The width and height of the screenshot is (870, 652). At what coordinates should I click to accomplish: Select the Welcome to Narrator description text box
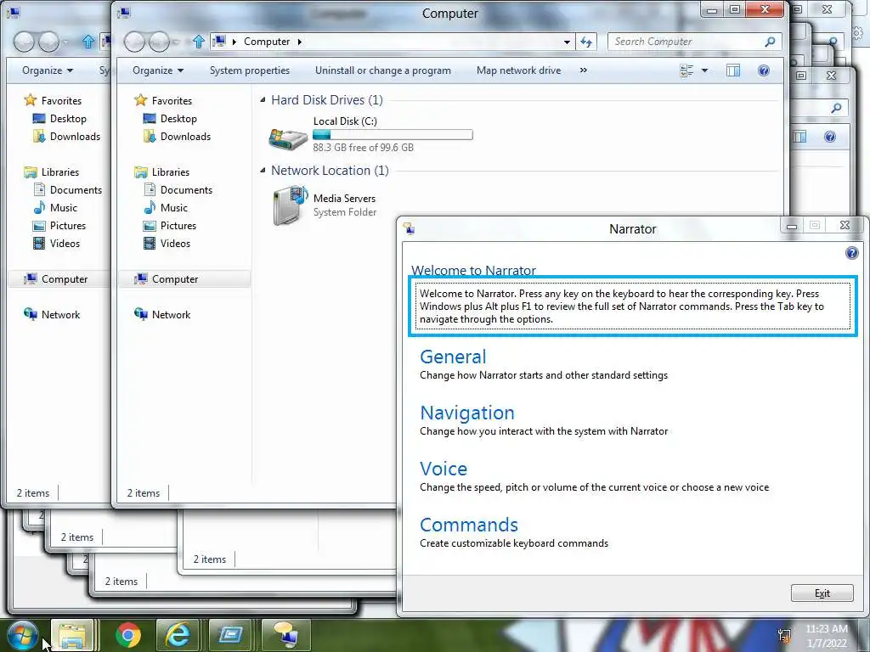632,306
